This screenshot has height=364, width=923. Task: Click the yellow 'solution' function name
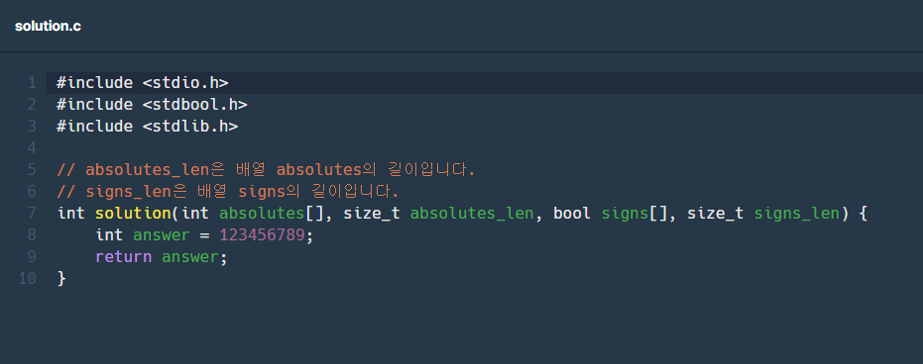click(x=133, y=213)
